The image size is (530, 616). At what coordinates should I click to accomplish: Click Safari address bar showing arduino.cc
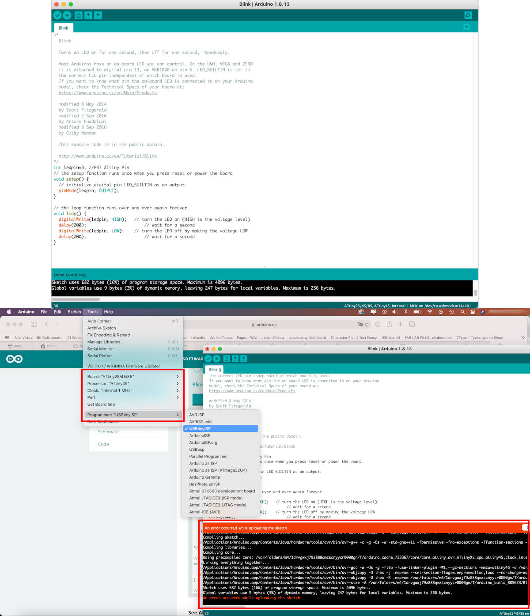click(x=266, y=325)
